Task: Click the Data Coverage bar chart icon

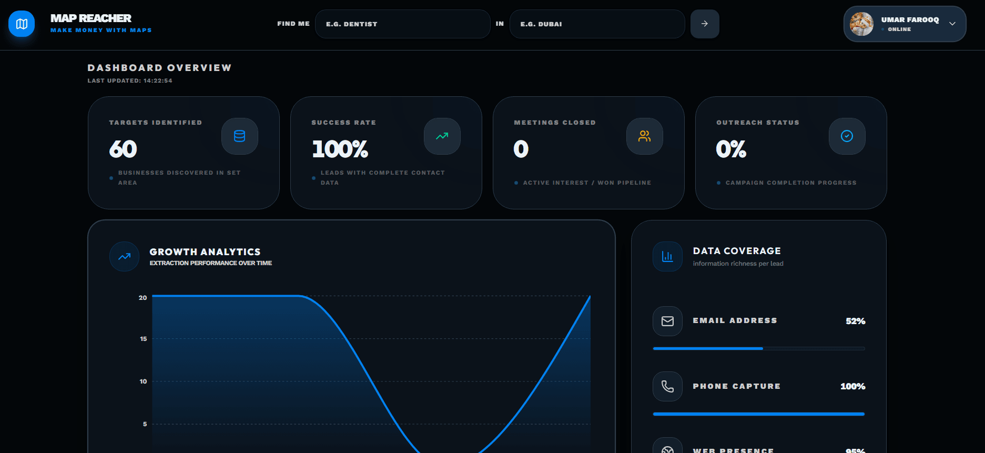Action: (x=667, y=257)
